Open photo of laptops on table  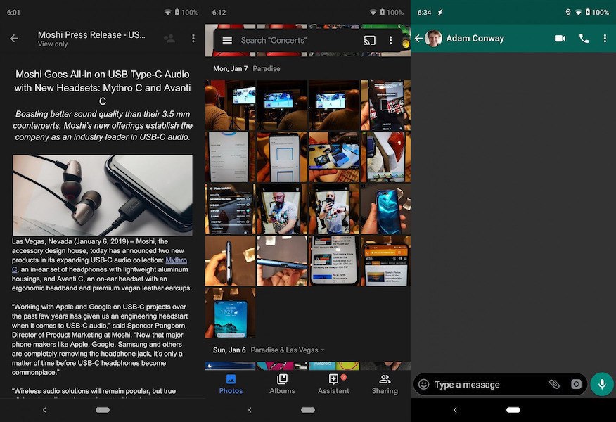pos(333,157)
